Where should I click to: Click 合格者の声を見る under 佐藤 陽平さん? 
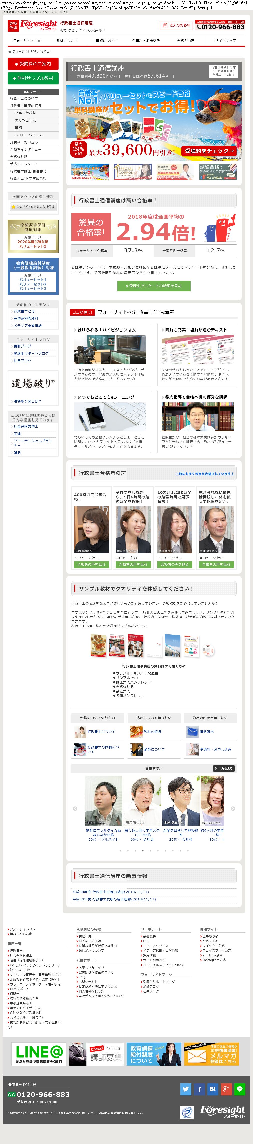pos(216,564)
